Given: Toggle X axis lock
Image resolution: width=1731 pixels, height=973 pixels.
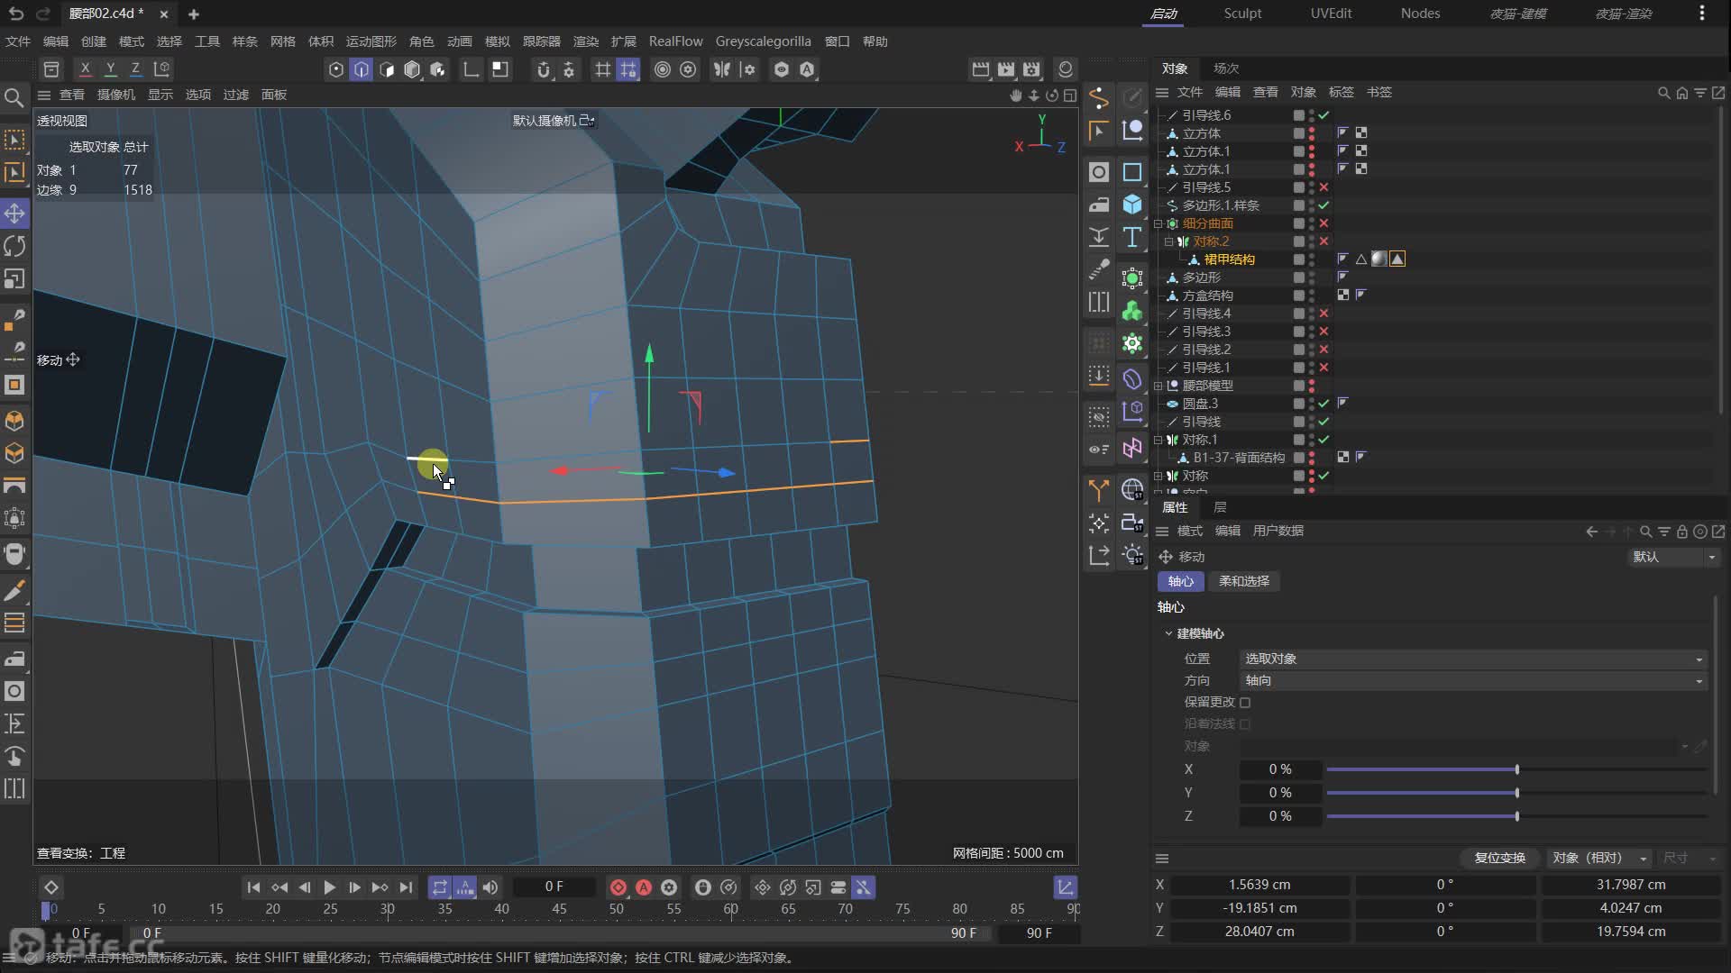Looking at the screenshot, I should (86, 68).
